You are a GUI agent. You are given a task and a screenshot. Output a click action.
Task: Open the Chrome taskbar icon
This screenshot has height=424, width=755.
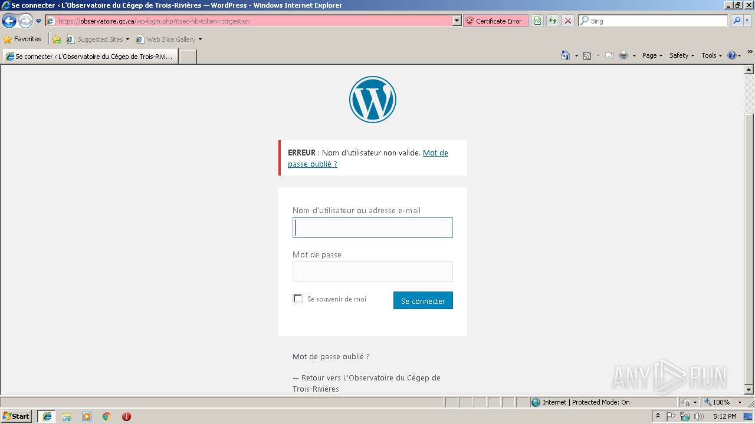coord(107,416)
